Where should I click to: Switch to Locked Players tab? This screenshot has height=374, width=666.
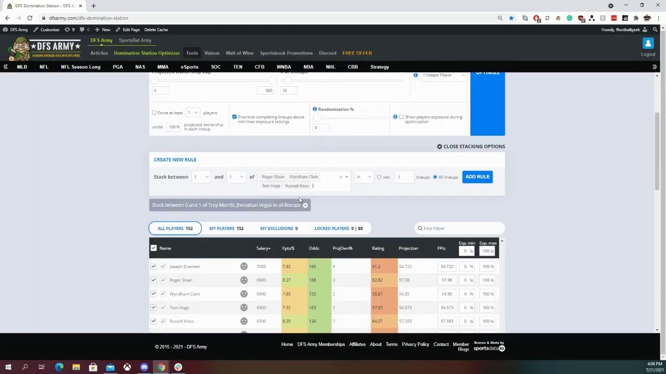tap(339, 229)
